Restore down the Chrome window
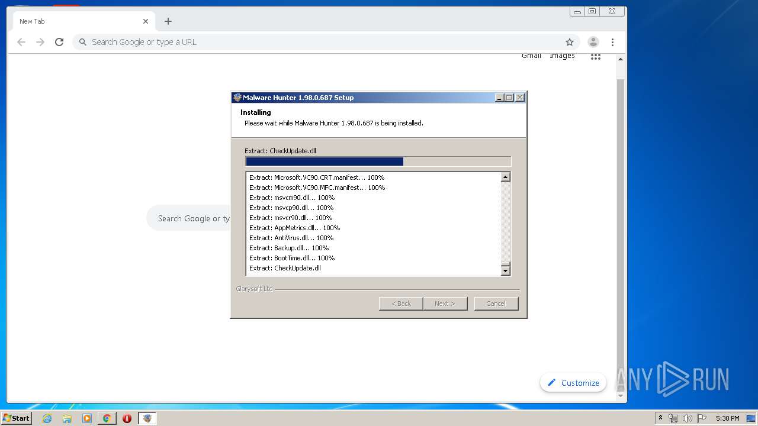This screenshot has height=426, width=758. [592, 11]
